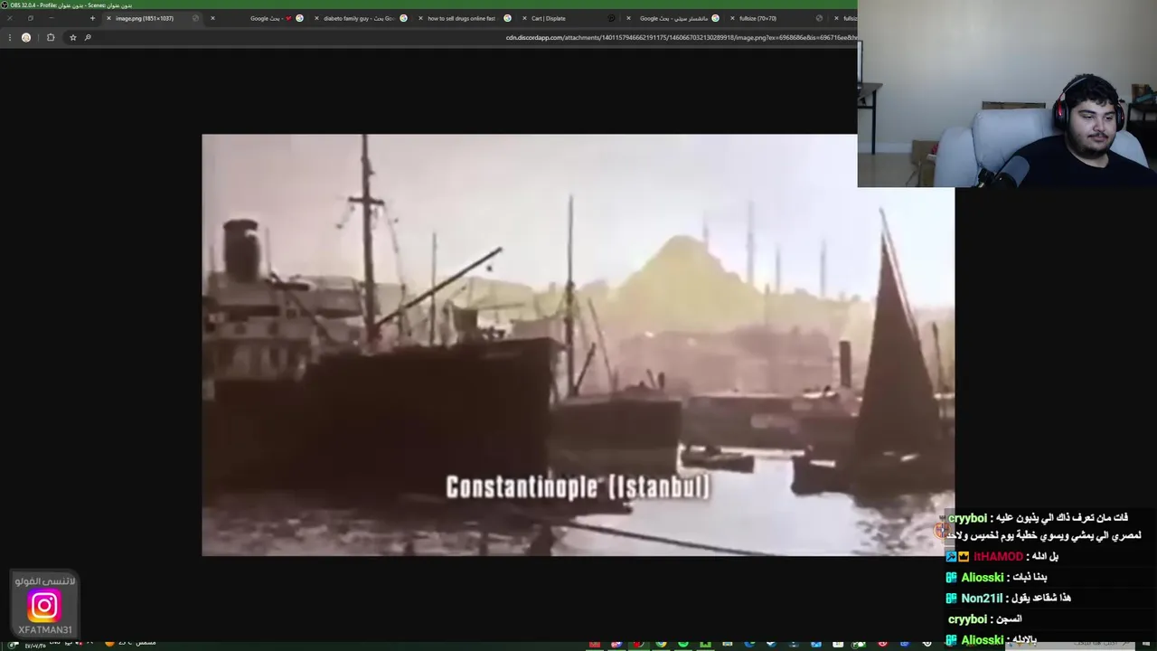Click the zoom magnifier icon in address bar
This screenshot has height=651, width=1157.
(x=88, y=37)
